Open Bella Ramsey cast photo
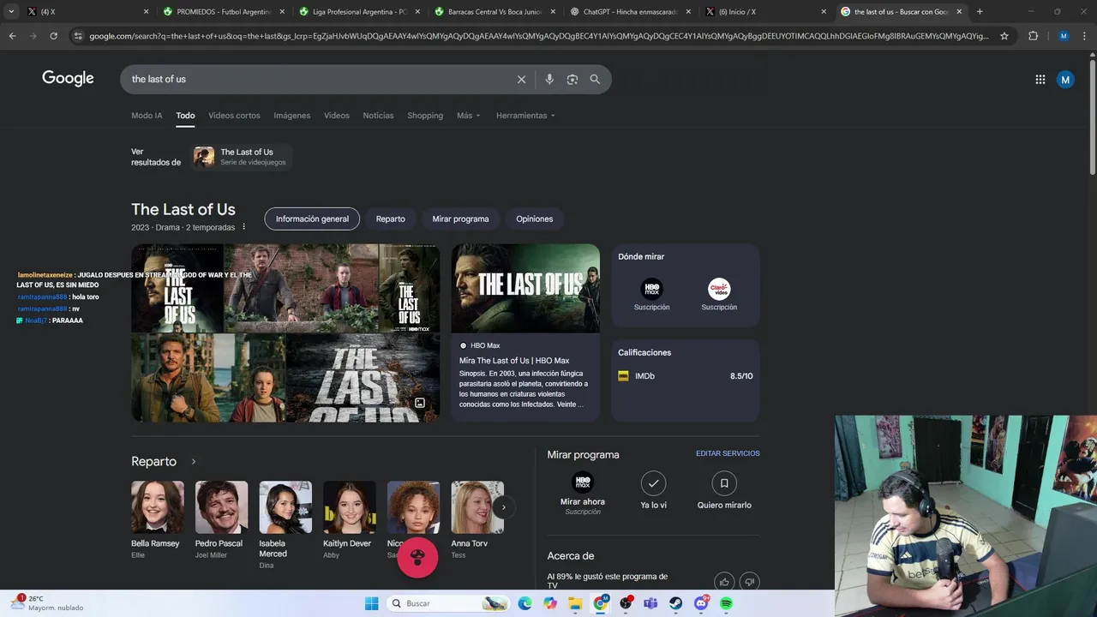Viewport: 1097px width, 617px height. click(x=158, y=507)
